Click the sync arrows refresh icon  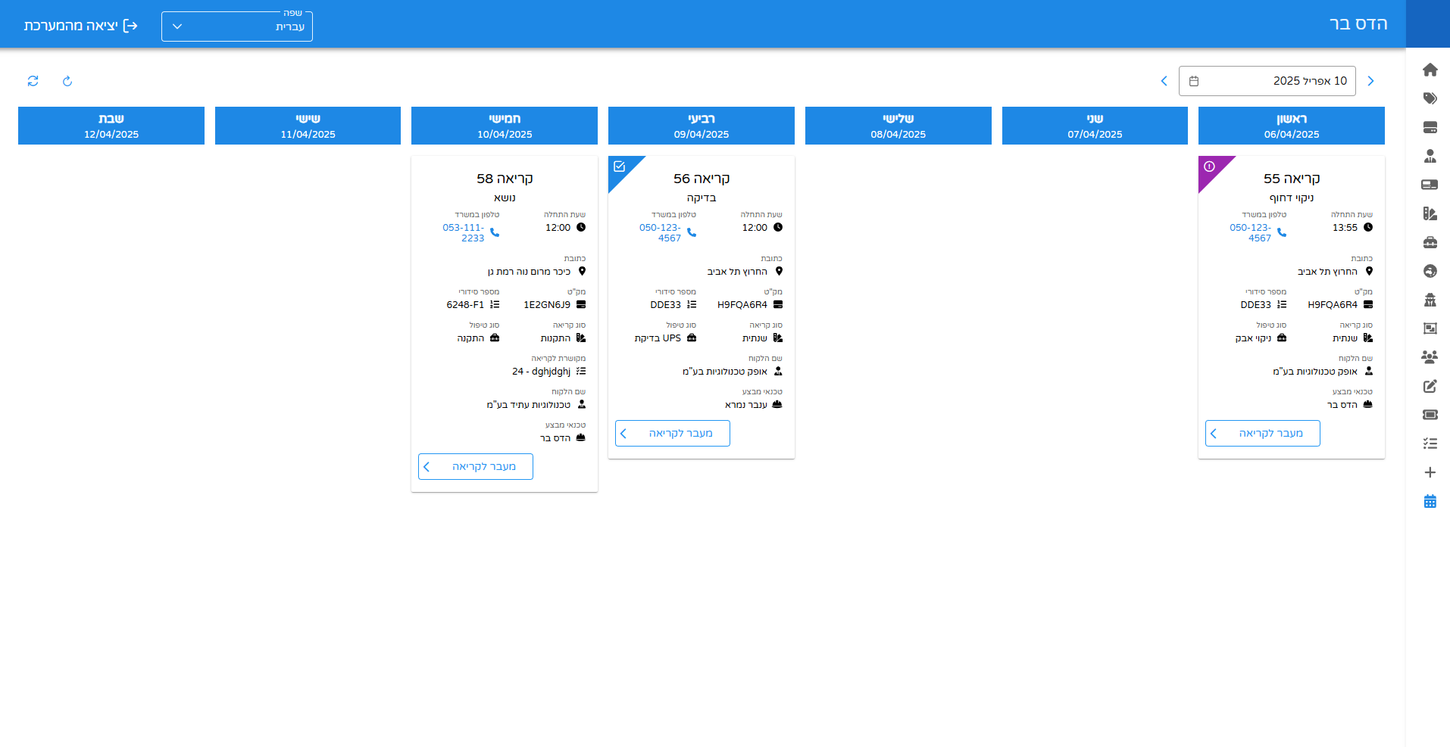click(x=33, y=81)
